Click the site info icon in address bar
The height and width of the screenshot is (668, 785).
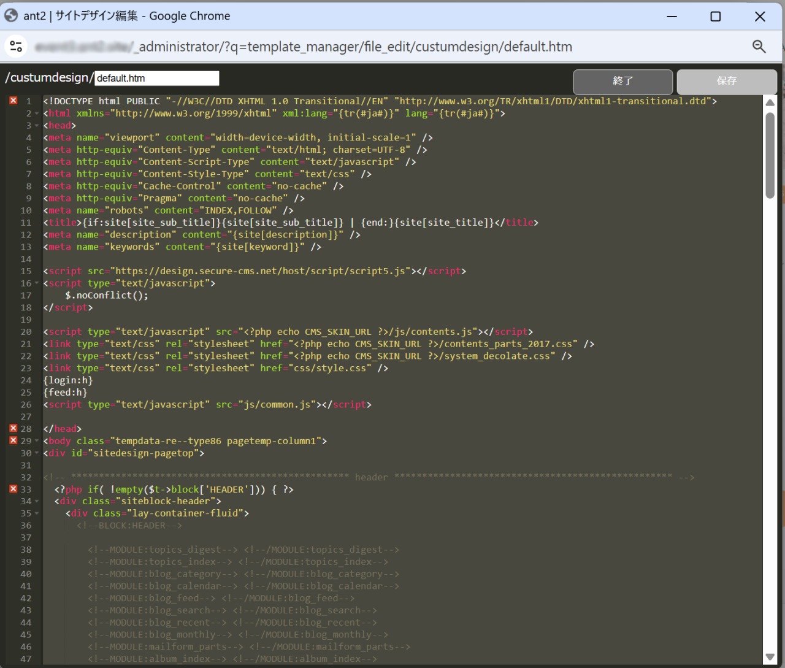click(x=16, y=47)
